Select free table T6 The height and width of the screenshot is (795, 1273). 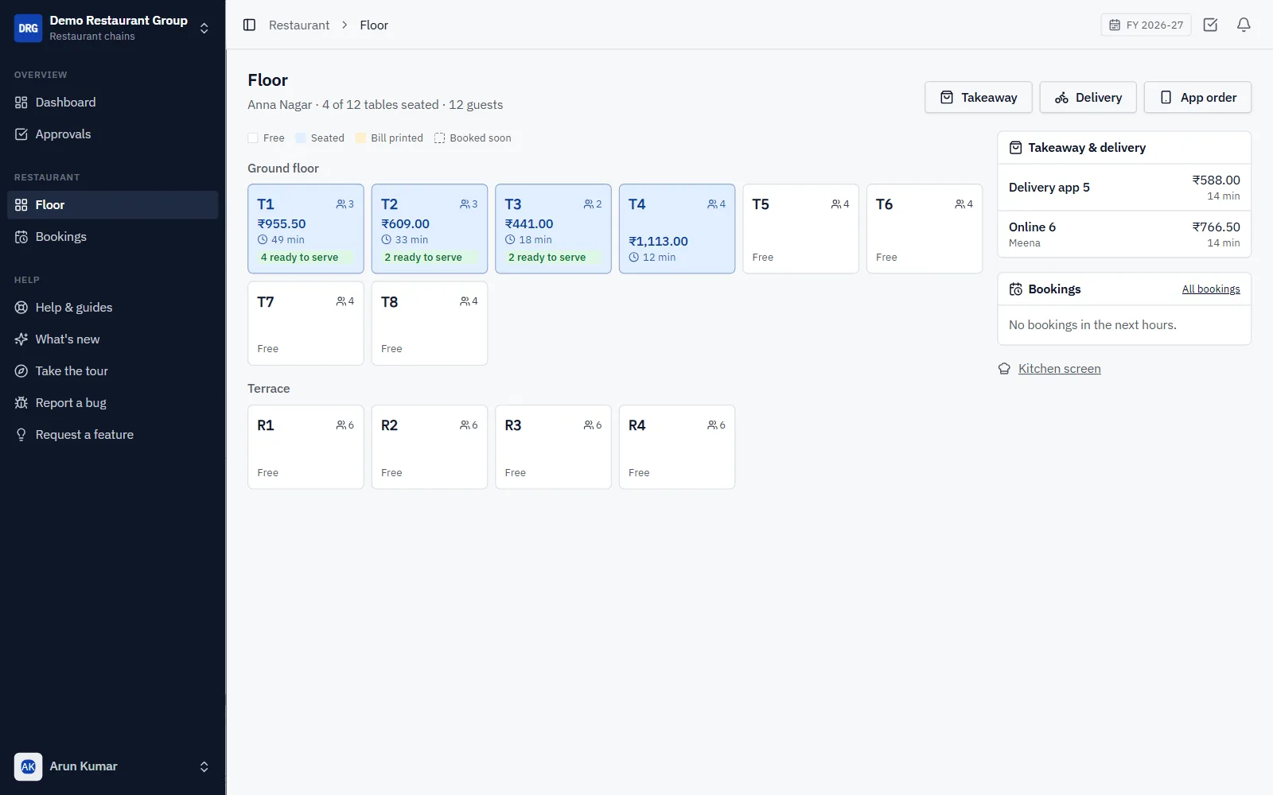point(925,229)
